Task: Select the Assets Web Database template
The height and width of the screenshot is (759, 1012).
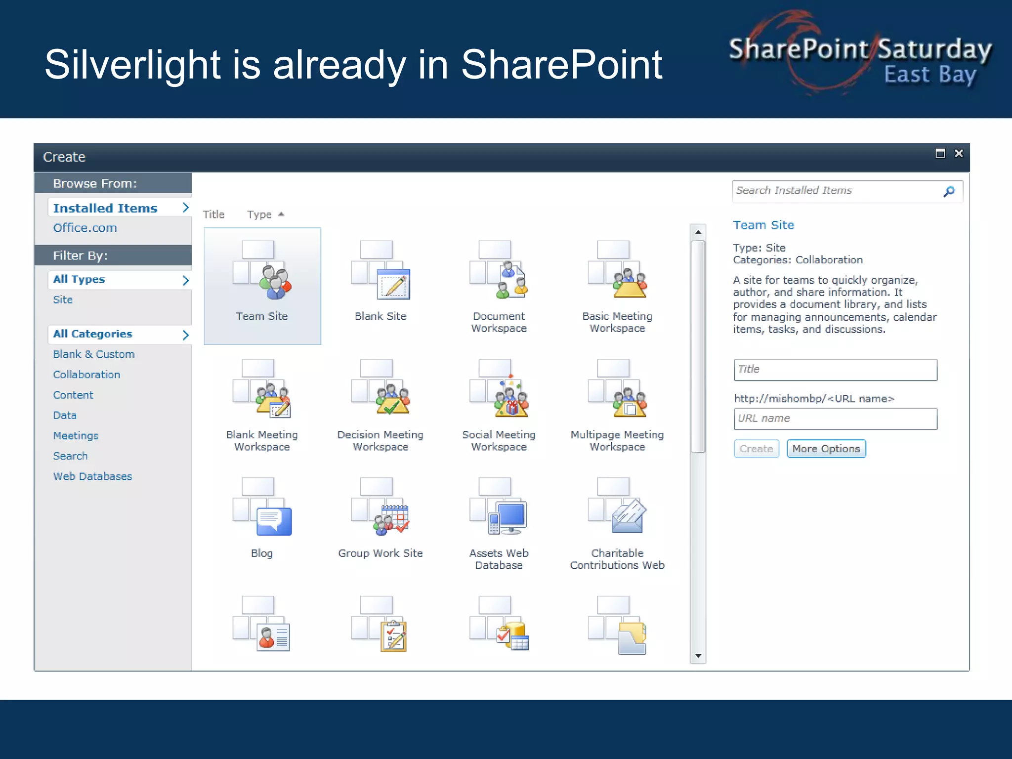Action: click(499, 507)
